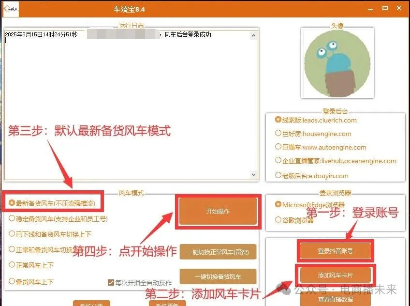Select 巨懂车 www.autoengine.com backend
410x306 pixels.
coord(278,147)
